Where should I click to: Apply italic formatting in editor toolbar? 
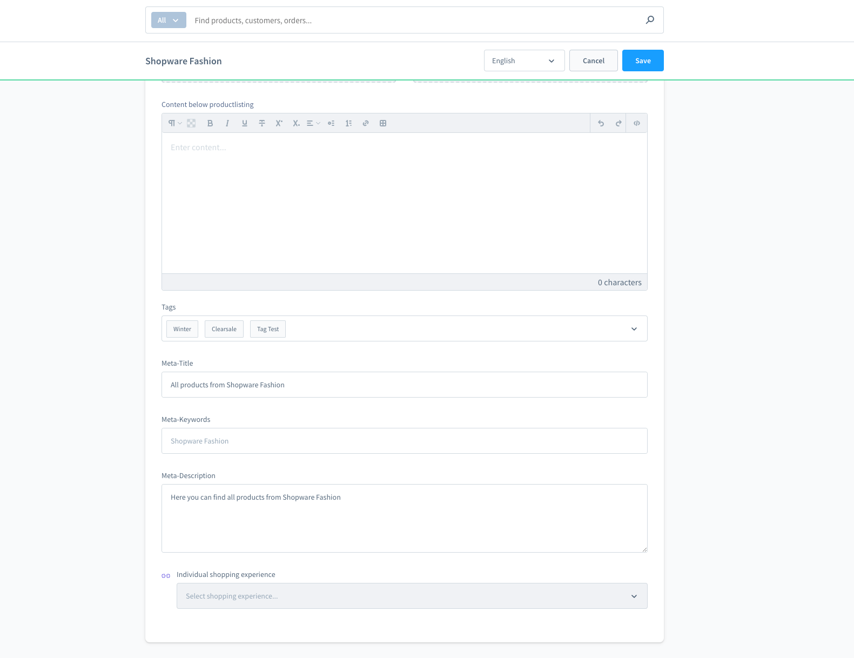coord(227,123)
